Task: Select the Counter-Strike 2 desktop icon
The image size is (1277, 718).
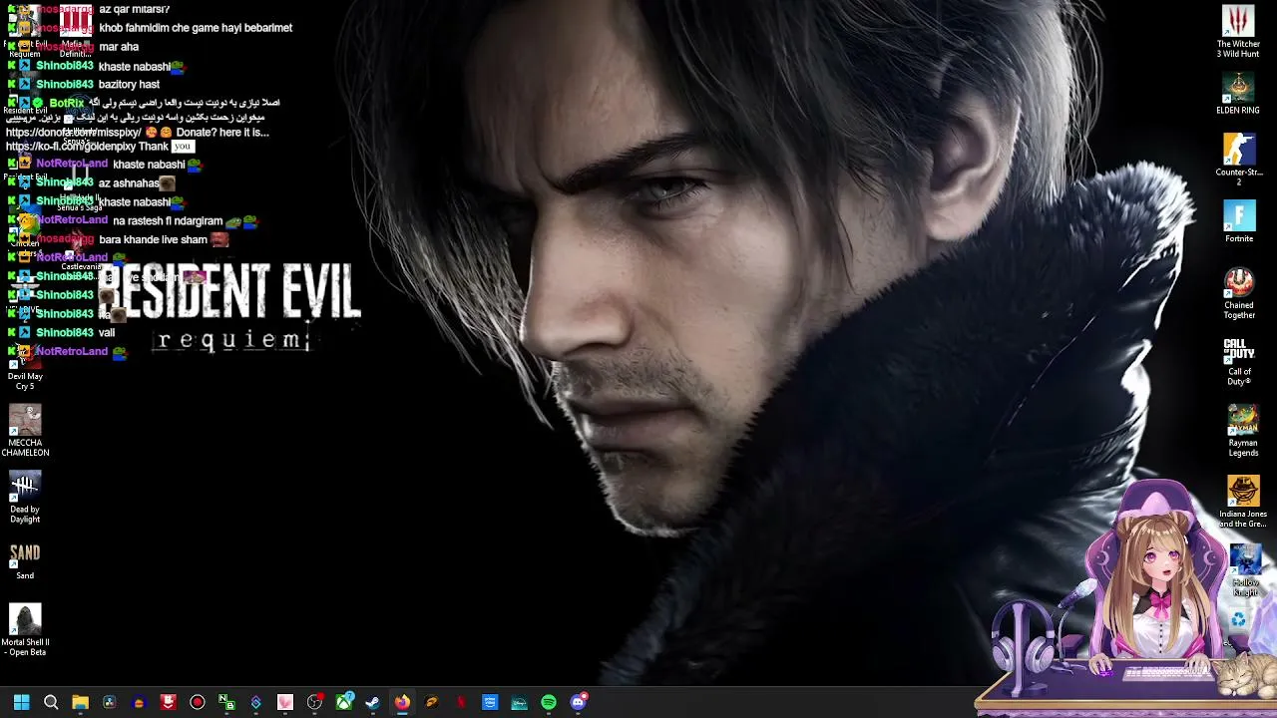Action: (x=1239, y=160)
